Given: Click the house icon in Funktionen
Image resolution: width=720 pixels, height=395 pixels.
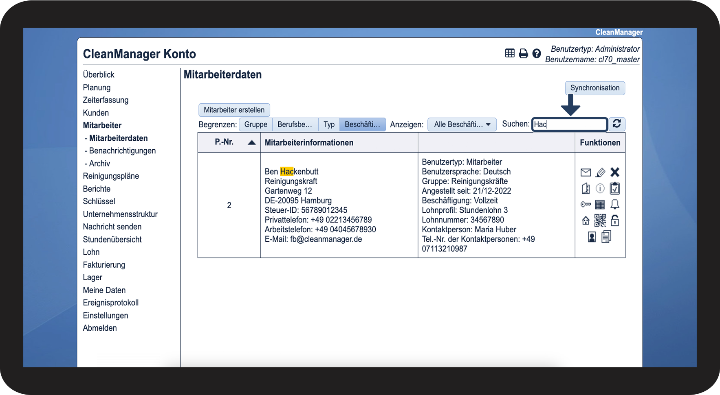Looking at the screenshot, I should pyautogui.click(x=586, y=220).
